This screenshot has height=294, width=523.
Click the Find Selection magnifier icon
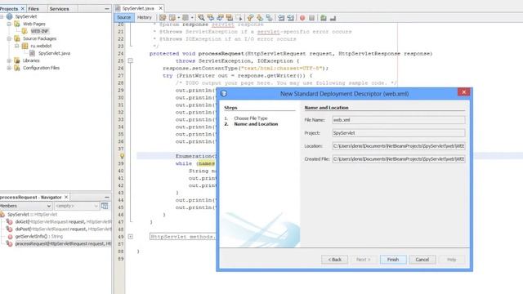click(201, 18)
